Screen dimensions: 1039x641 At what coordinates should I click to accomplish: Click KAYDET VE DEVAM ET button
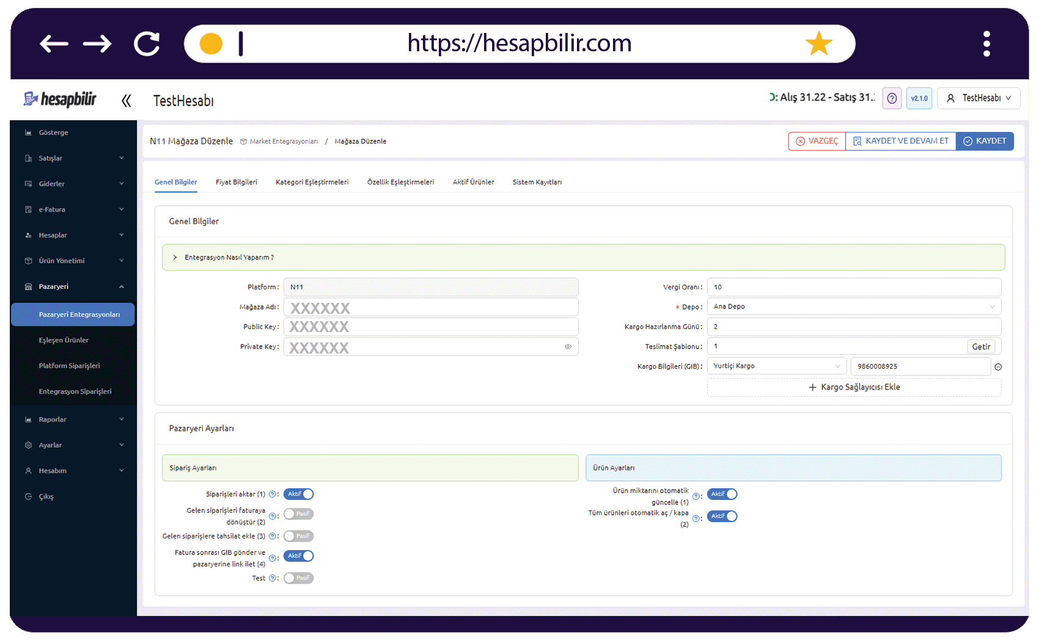click(x=901, y=141)
